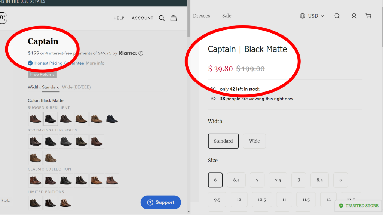Click the globe icon beside USD
The width and height of the screenshot is (383, 215).
pos(302,16)
